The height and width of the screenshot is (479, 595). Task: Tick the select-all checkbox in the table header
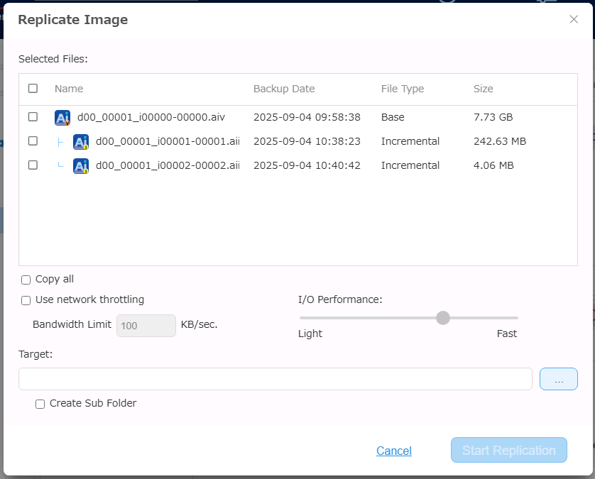(33, 89)
